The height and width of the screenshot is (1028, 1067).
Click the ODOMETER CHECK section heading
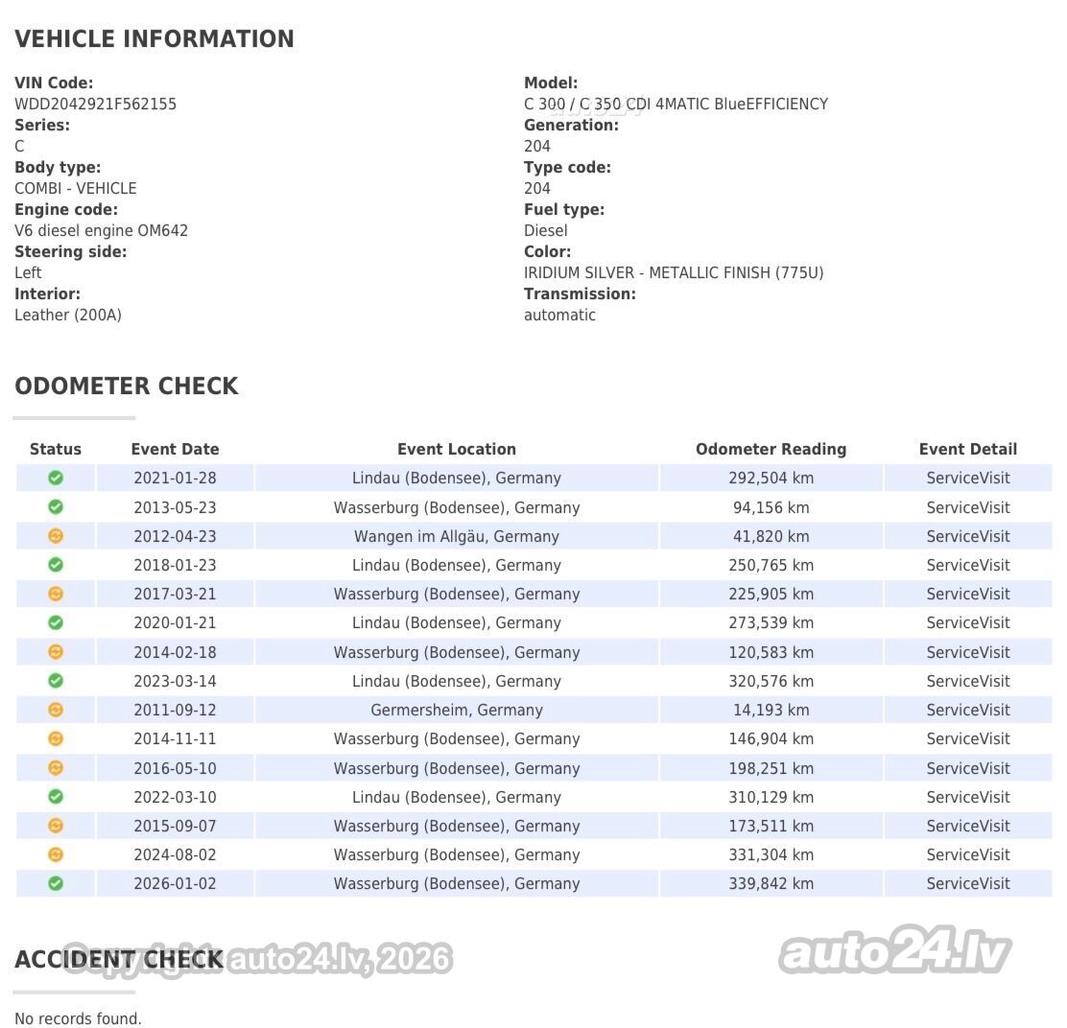point(127,385)
